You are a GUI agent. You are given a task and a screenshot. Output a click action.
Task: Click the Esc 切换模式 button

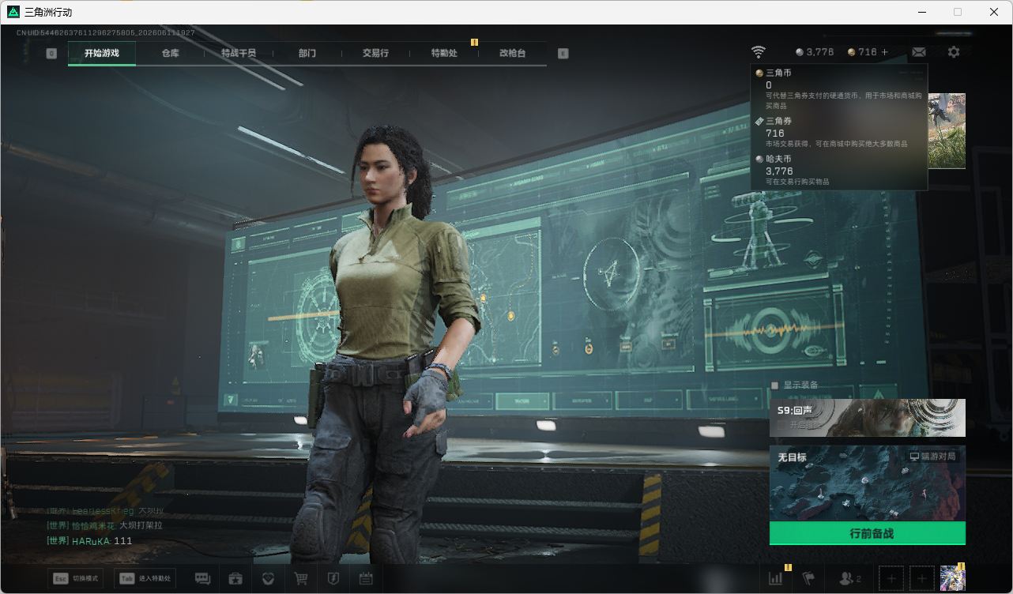pyautogui.click(x=76, y=579)
